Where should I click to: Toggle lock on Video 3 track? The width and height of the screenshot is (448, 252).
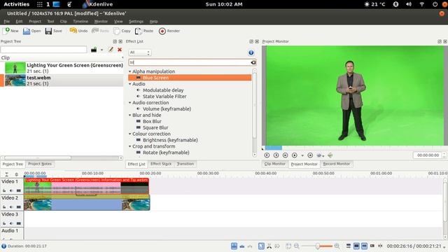tap(4, 223)
